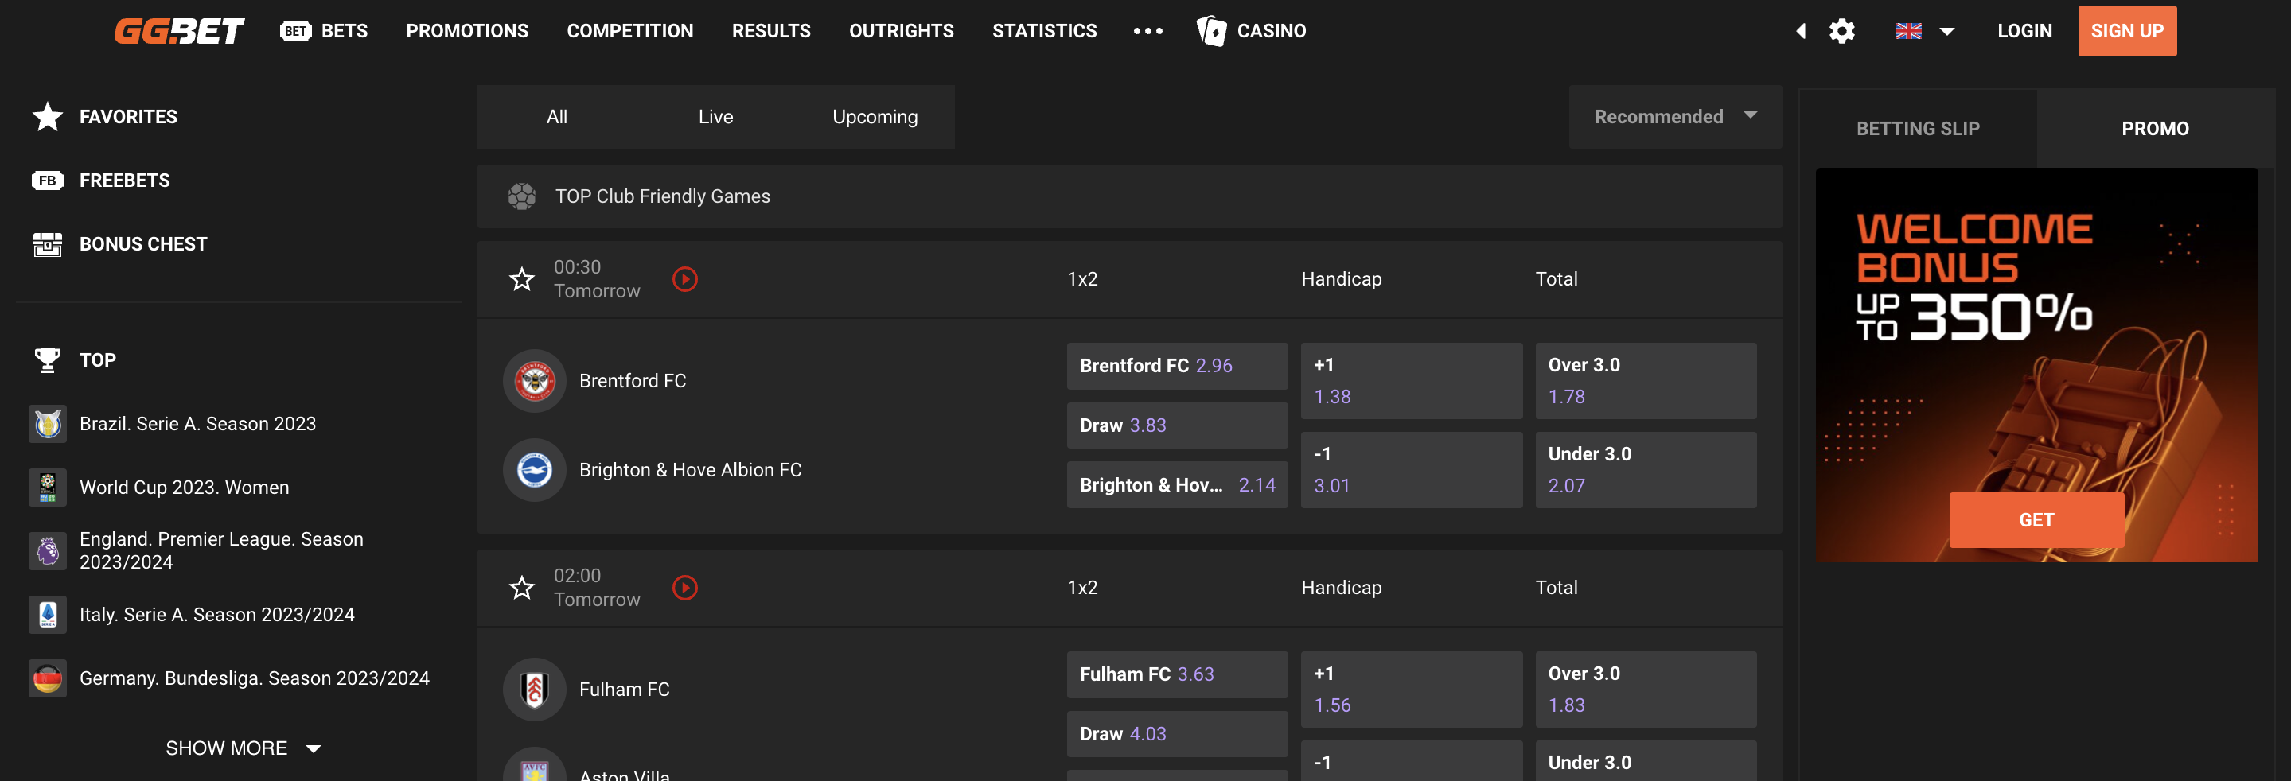Select handicap -1 at 3.01

[x=1412, y=470]
